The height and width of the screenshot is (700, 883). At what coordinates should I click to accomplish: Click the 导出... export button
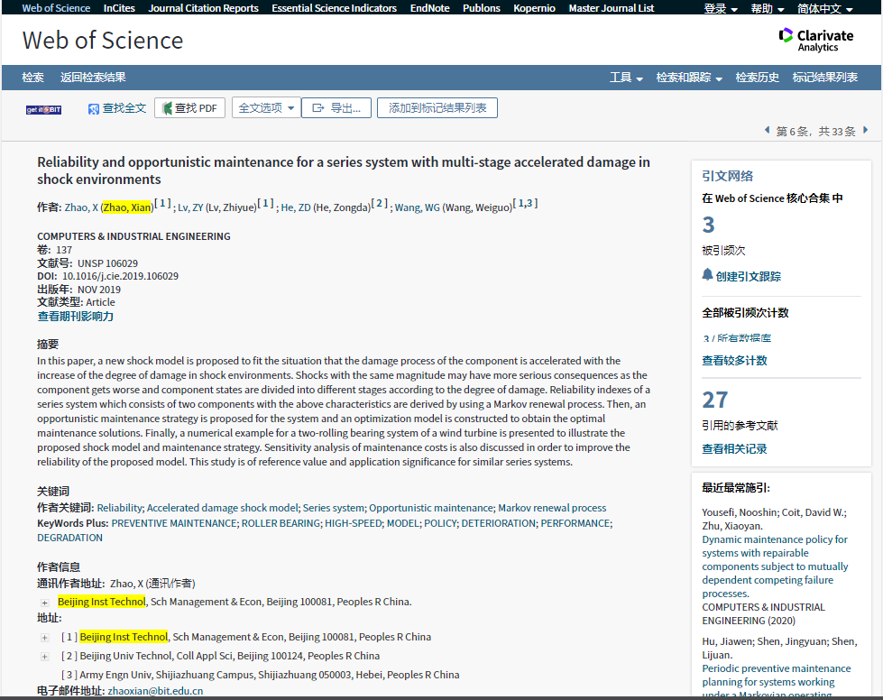tap(336, 108)
